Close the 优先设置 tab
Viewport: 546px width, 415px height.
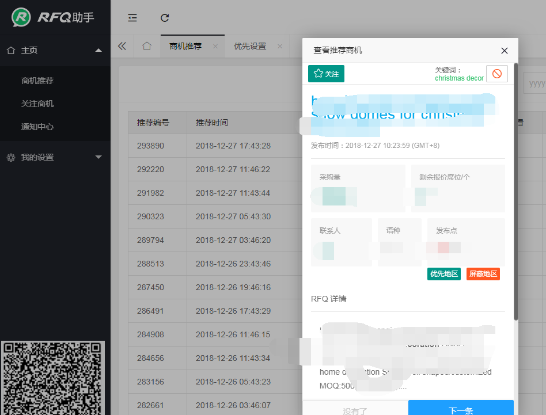280,46
